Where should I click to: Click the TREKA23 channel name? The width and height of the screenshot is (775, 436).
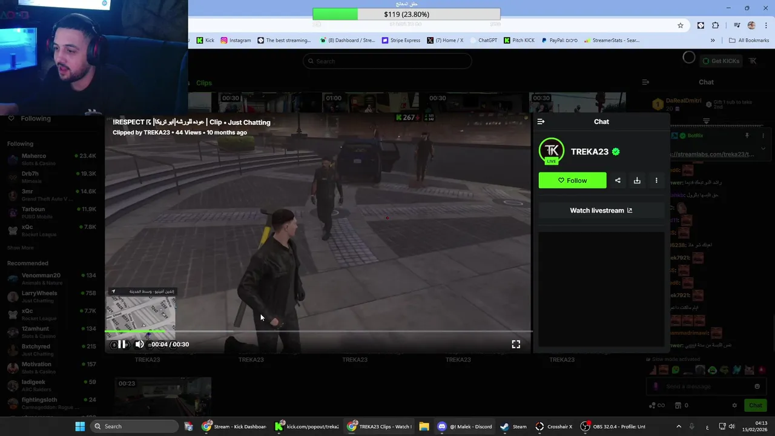pos(589,151)
